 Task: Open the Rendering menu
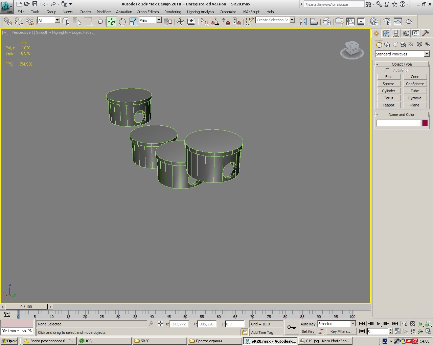pyautogui.click(x=173, y=12)
